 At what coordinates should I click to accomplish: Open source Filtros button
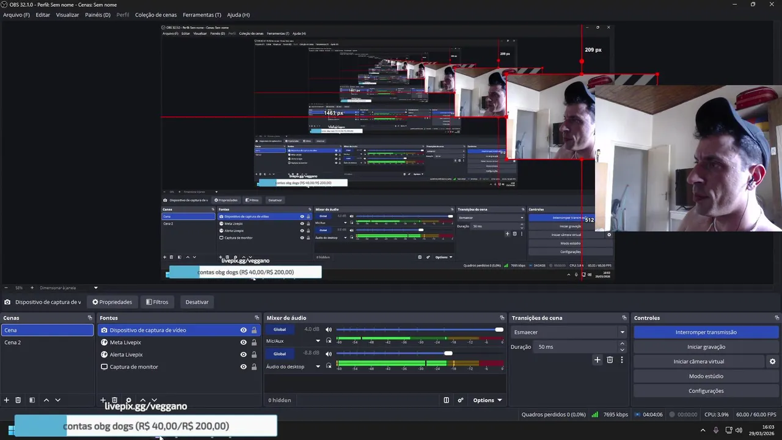pos(157,302)
